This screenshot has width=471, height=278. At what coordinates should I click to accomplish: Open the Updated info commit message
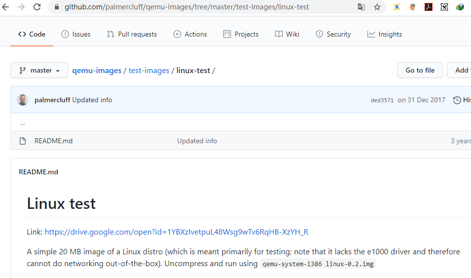click(92, 100)
